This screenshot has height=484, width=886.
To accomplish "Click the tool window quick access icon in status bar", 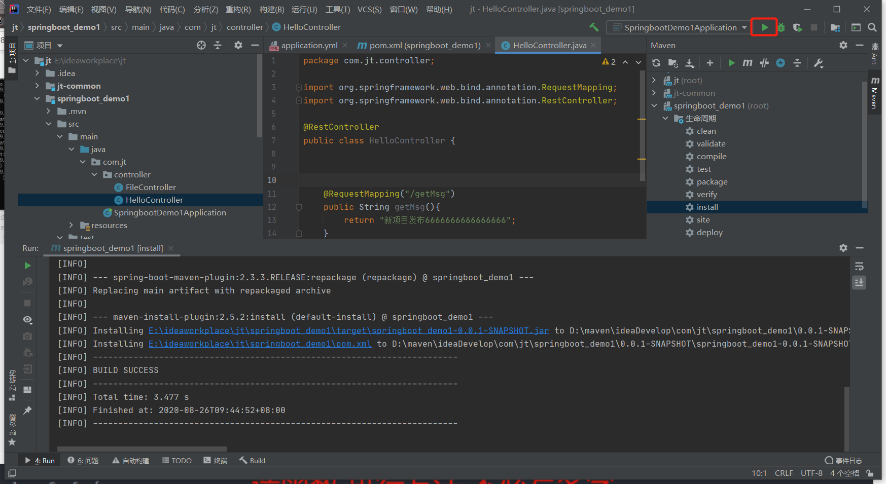I will (x=12, y=473).
